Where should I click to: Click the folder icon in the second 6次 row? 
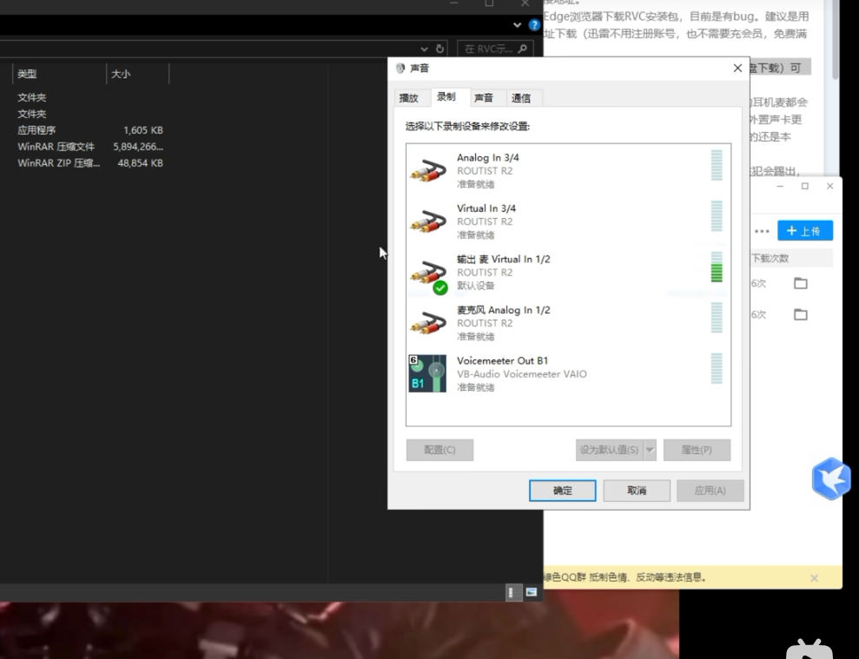(x=801, y=314)
